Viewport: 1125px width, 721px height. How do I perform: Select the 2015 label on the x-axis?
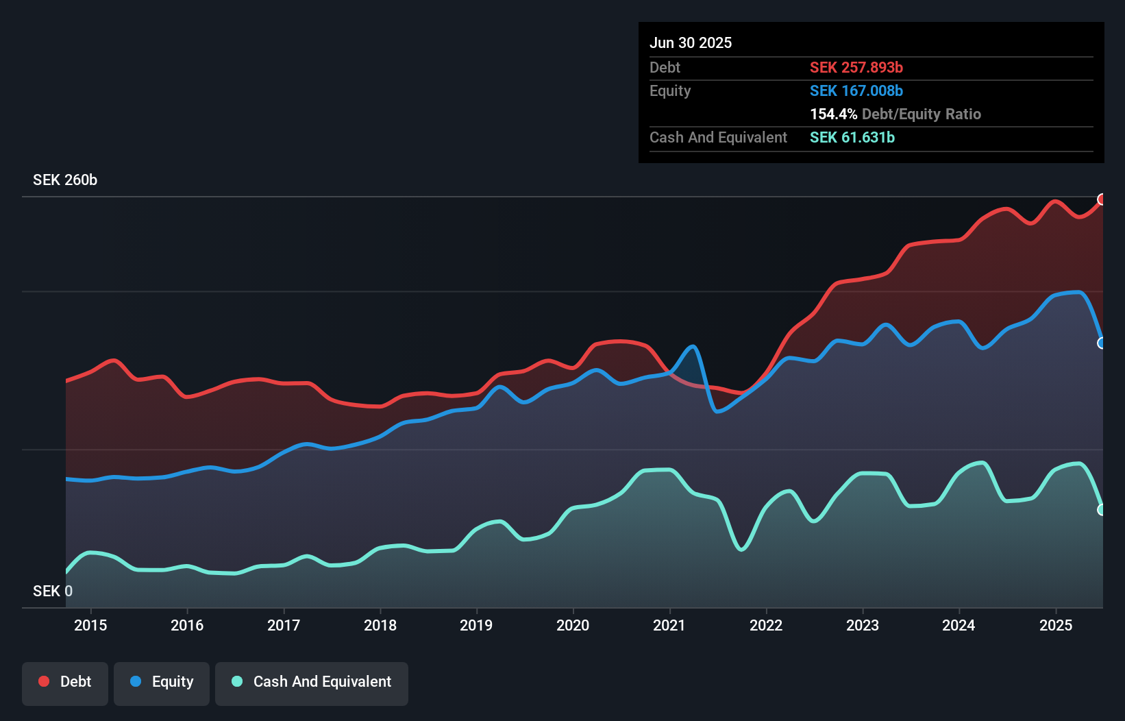pos(90,625)
